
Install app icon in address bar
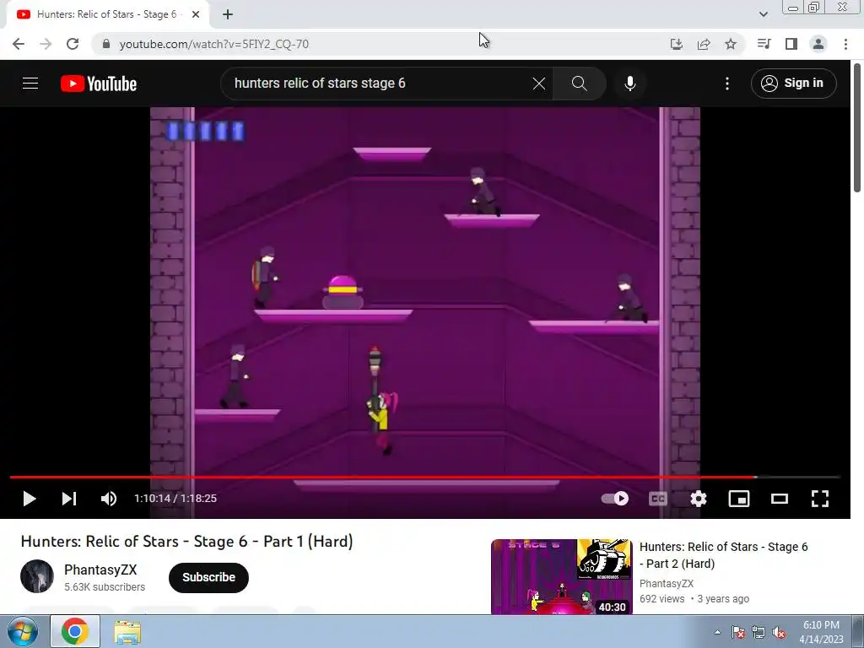(x=676, y=44)
